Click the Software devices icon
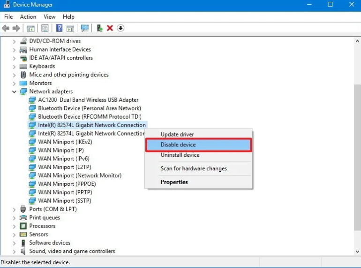The height and width of the screenshot is (268, 361). [x=23, y=243]
